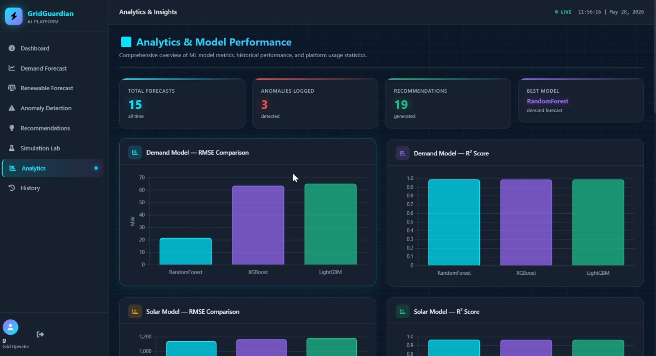Navigate to Anomaly Detection

point(52,108)
